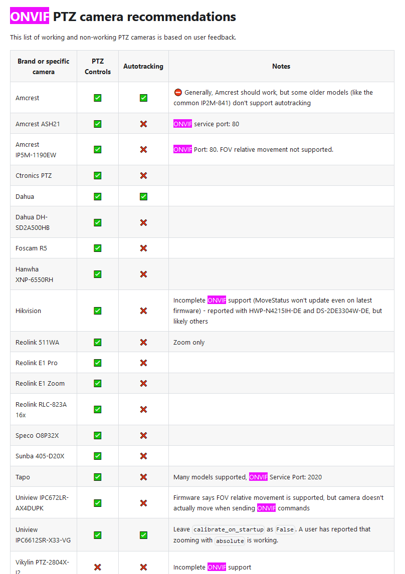Viewport: 405px width, 574px height.
Task: Click the page heading ONVIF PTZ camera recommendations
Action: [123, 17]
